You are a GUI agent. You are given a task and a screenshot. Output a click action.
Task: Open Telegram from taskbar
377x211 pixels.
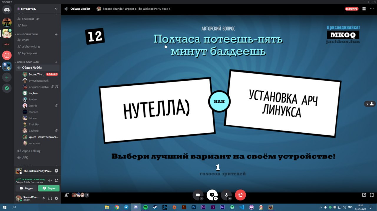126,207
